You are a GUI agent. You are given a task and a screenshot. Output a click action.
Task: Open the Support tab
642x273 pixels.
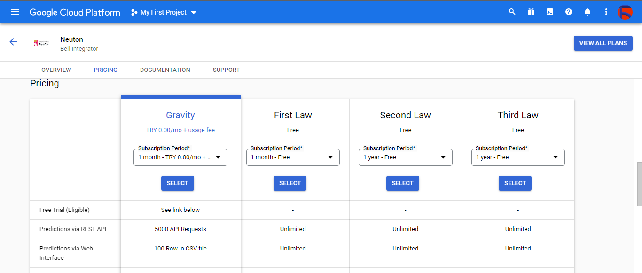click(x=226, y=70)
